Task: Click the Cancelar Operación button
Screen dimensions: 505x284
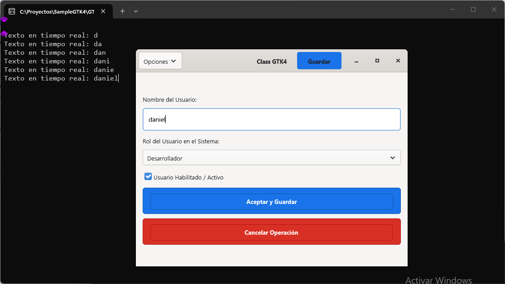Action: (x=271, y=232)
